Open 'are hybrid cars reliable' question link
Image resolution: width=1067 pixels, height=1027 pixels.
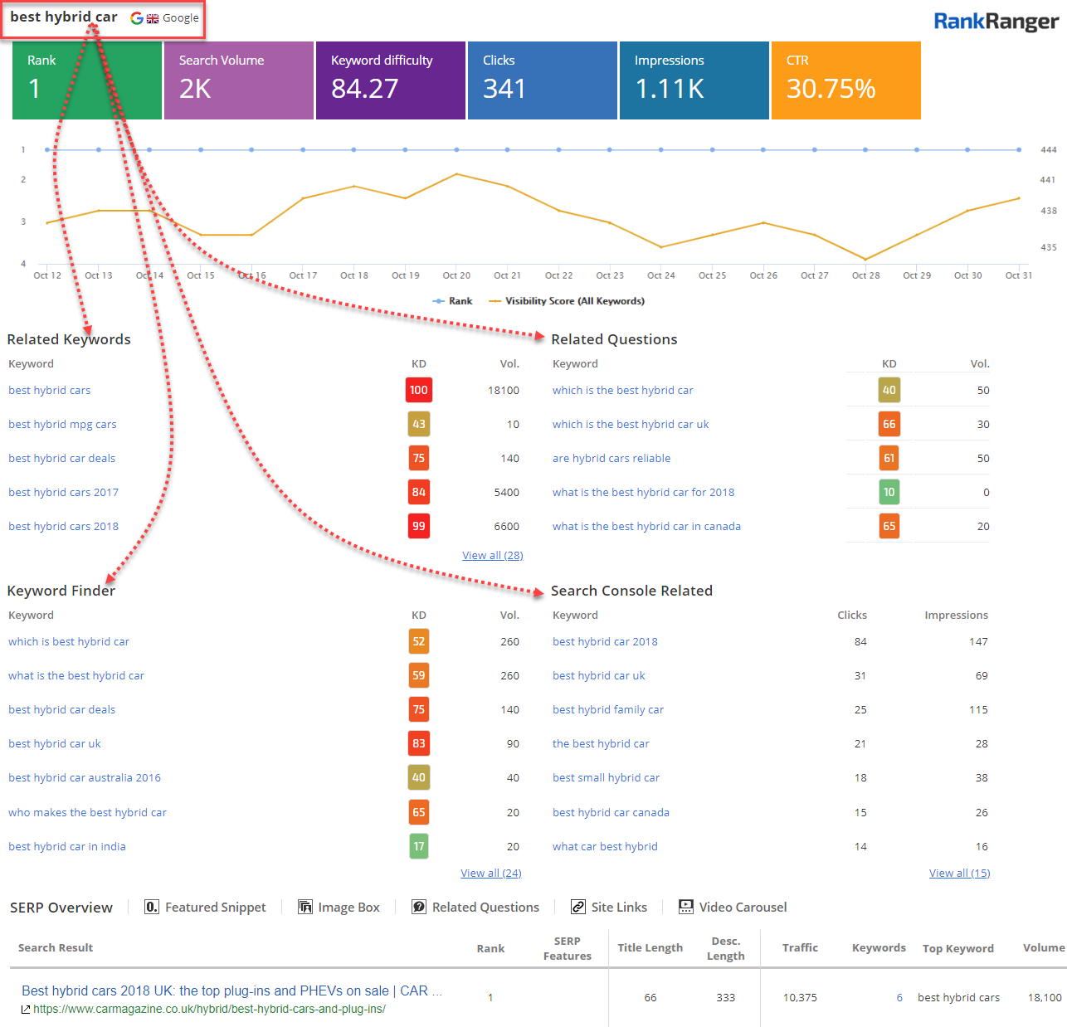pos(611,458)
